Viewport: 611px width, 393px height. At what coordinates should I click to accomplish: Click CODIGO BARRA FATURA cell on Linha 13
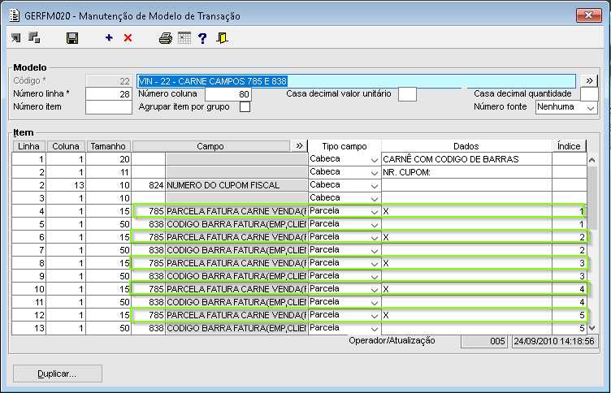tap(236, 328)
